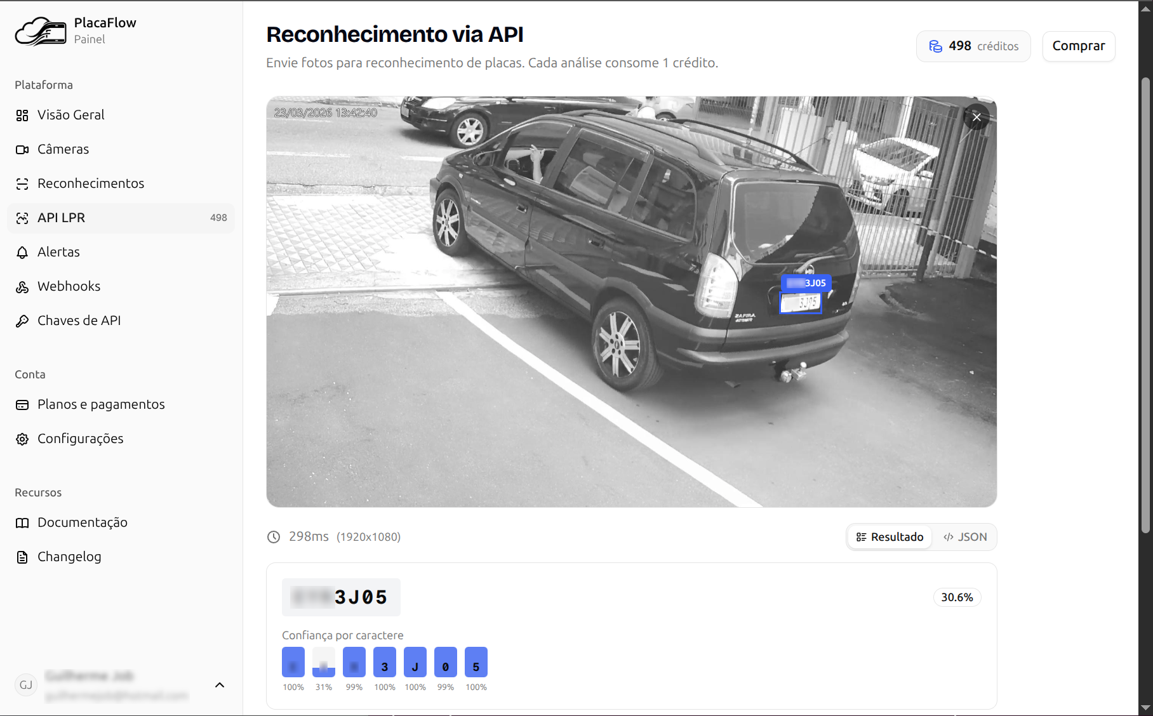
Task: Open Webhooks from sidebar
Action: (69, 286)
